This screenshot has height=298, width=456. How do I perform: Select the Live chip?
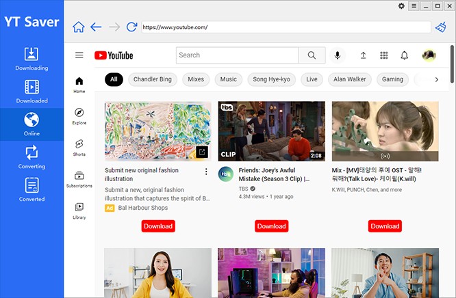click(x=312, y=79)
